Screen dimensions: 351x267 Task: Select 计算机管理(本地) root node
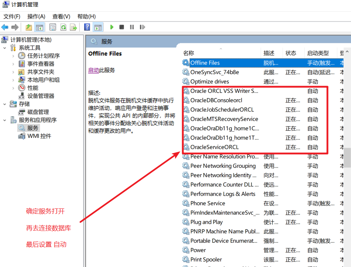pos(31,40)
